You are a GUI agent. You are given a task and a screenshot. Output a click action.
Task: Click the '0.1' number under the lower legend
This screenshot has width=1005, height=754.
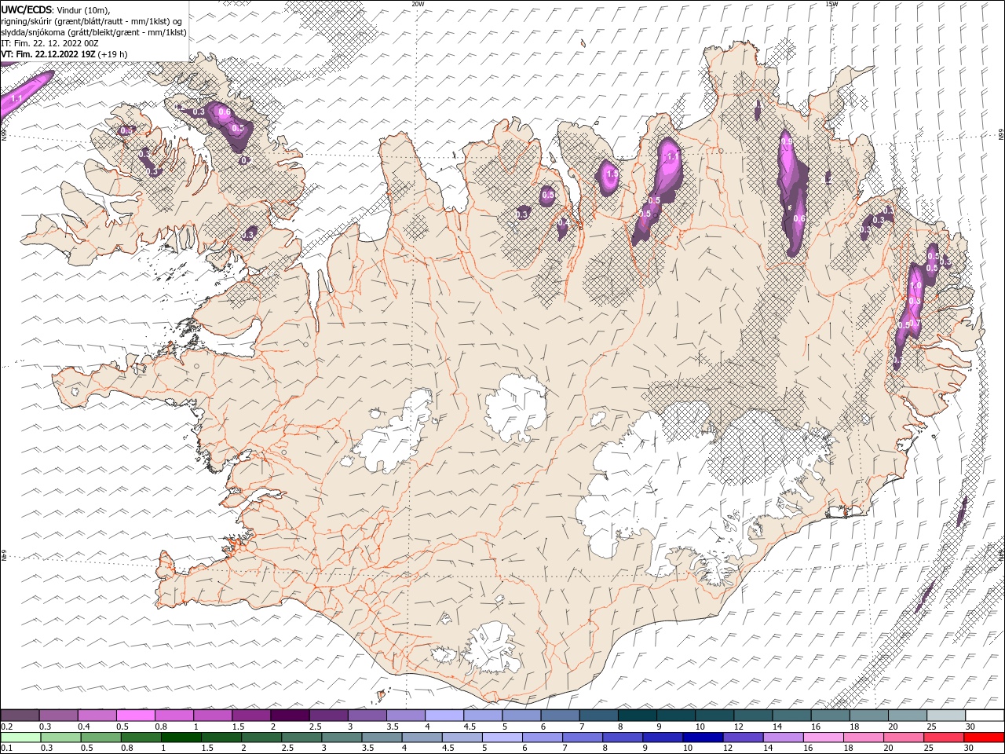[x=7, y=748]
